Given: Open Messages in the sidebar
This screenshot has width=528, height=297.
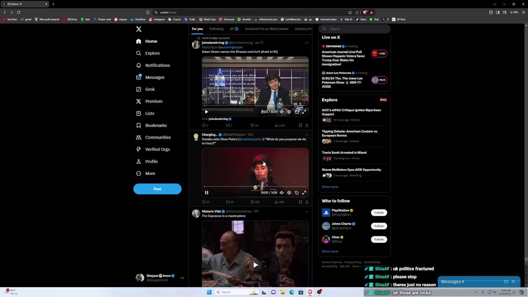Looking at the screenshot, I should [150, 77].
